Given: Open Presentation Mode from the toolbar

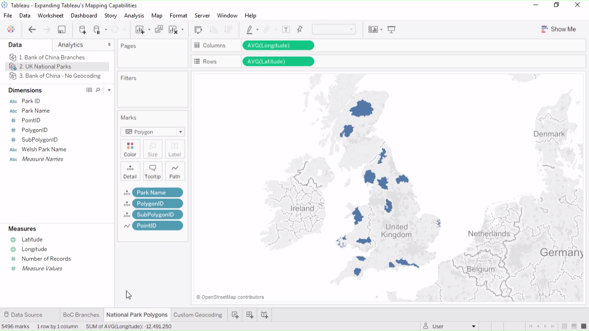Looking at the screenshot, I should (x=392, y=29).
